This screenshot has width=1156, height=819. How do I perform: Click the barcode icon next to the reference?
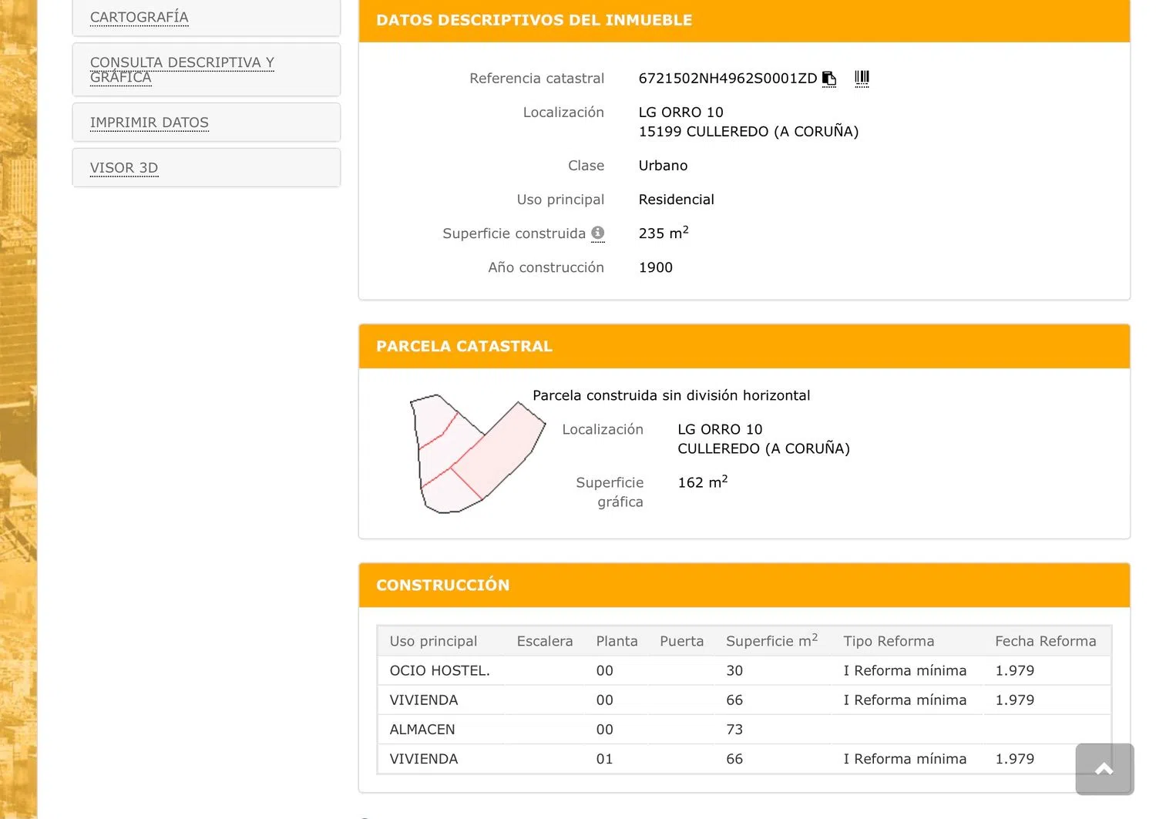[862, 78]
